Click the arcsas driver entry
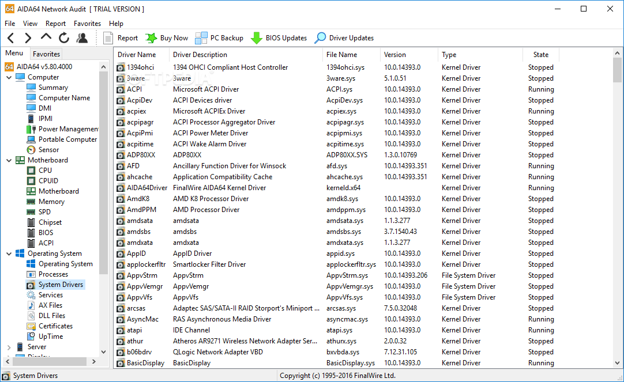The image size is (624, 382). tap(337, 308)
